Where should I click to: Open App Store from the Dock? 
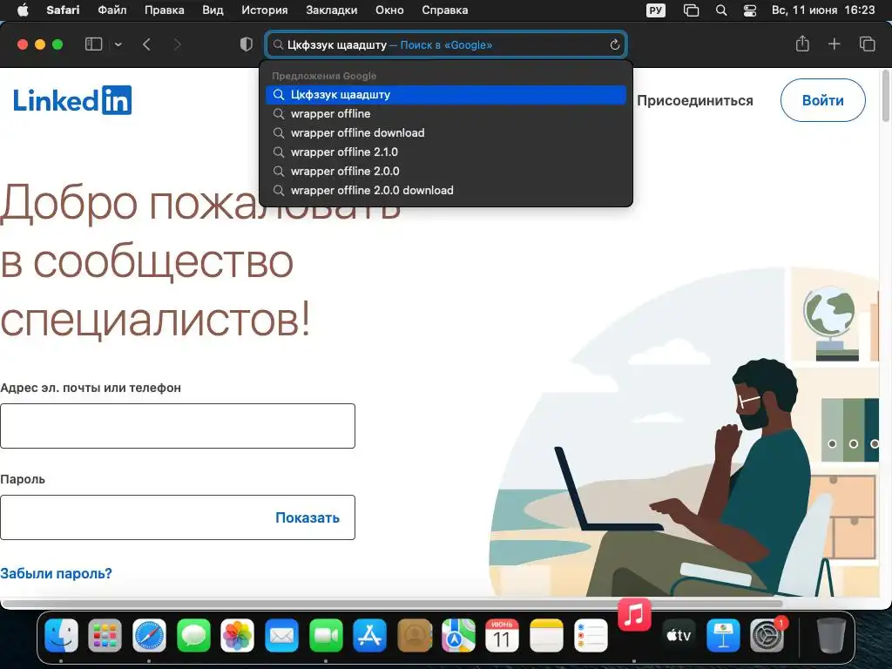[x=369, y=635]
